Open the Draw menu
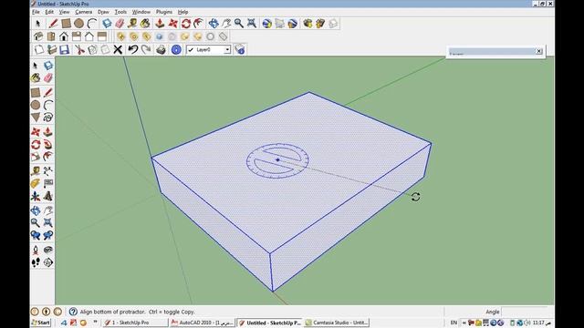The image size is (584, 328). (103, 12)
